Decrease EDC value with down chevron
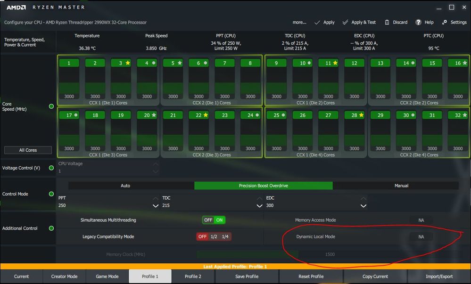Screen dimensions: 471x284 coord(364,206)
